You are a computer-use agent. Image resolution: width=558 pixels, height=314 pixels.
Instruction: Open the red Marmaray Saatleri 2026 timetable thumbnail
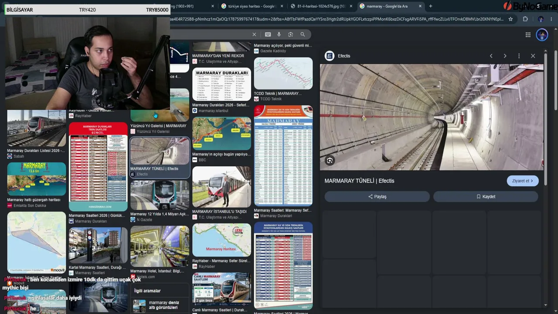pyautogui.click(x=98, y=167)
